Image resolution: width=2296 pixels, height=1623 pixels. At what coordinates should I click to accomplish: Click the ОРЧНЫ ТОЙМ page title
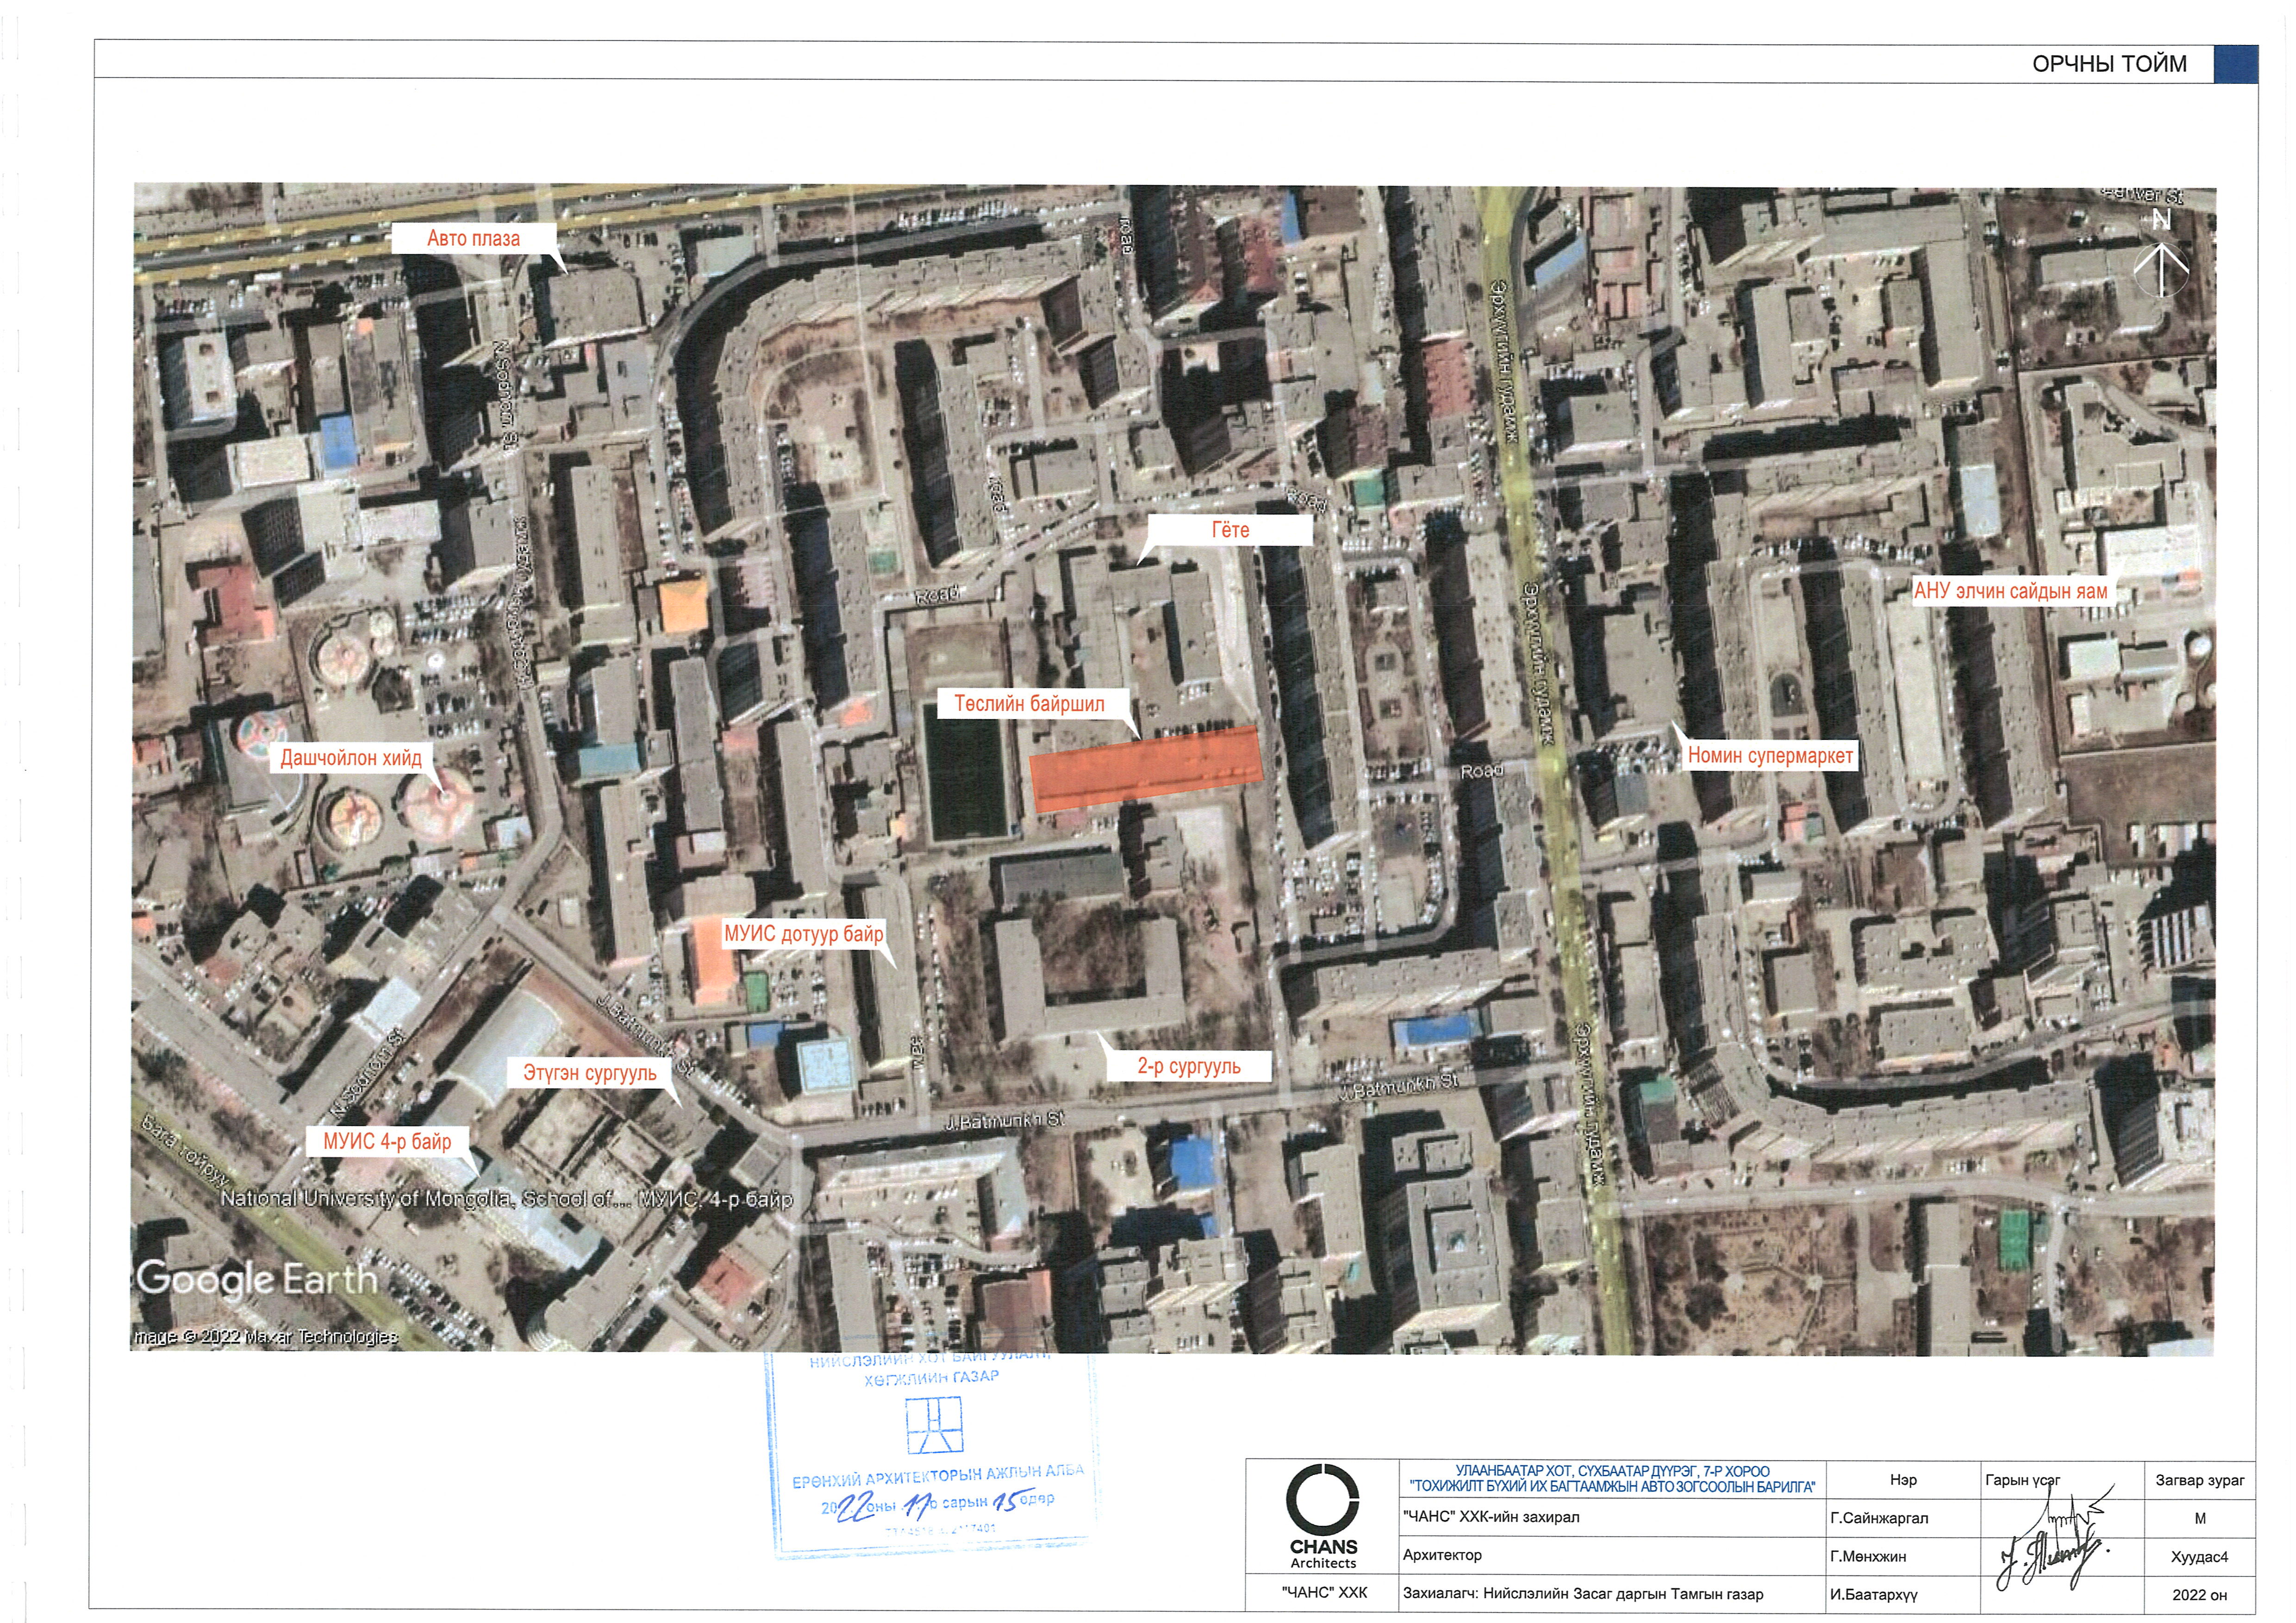click(2109, 64)
